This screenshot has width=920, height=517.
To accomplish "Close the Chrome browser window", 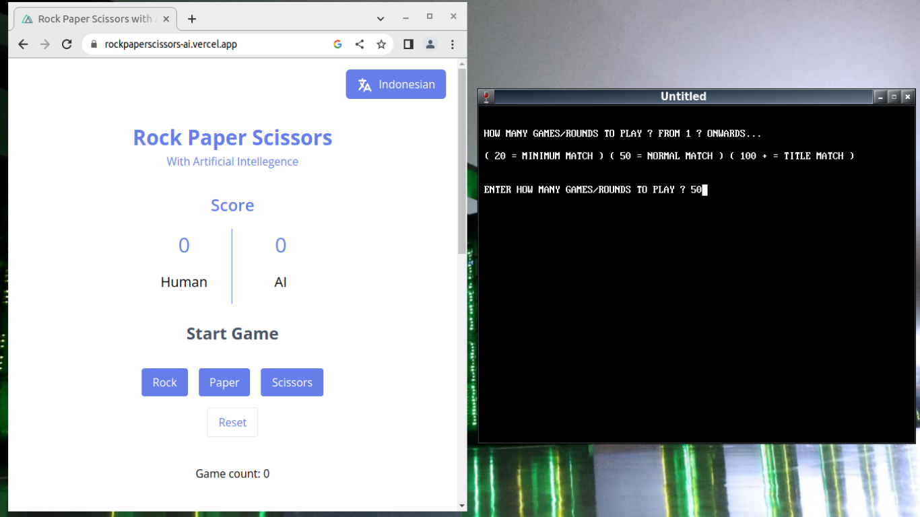I will coord(454,17).
